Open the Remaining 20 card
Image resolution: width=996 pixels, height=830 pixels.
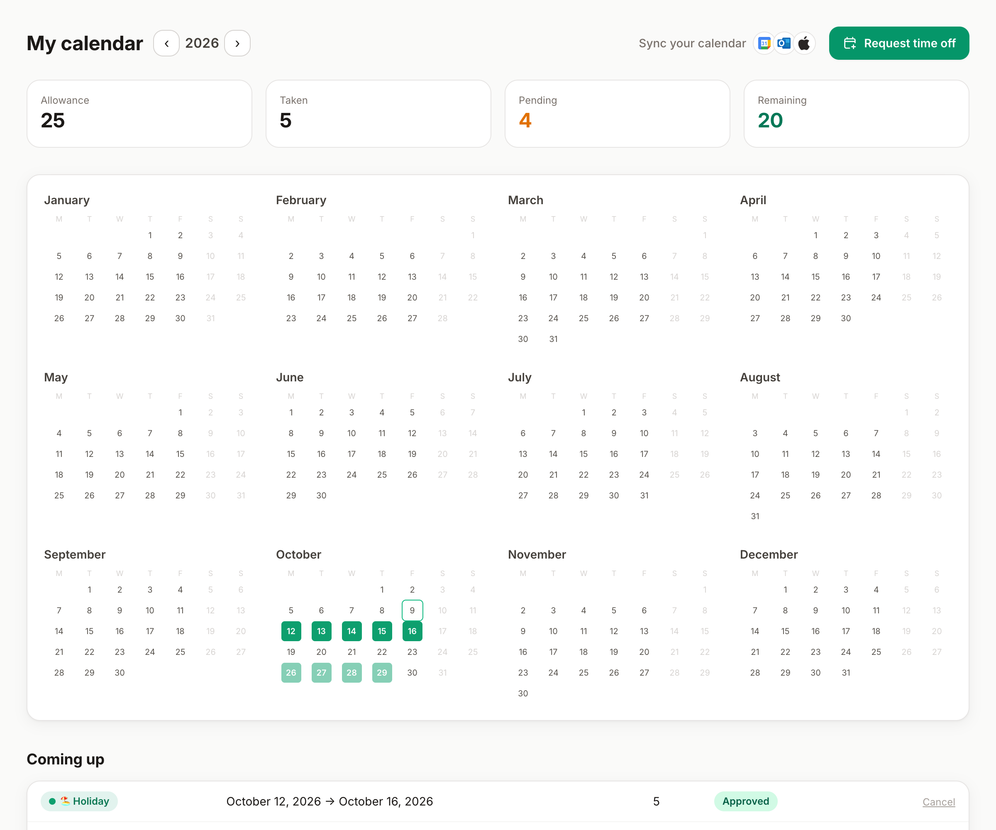(857, 114)
